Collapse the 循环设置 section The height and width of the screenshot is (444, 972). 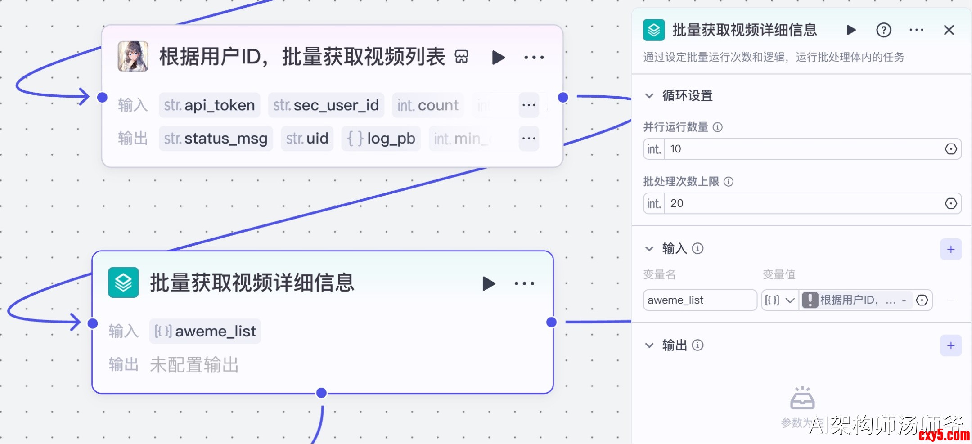pos(649,96)
